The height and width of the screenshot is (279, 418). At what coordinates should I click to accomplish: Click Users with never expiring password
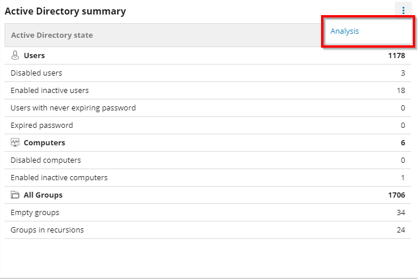click(73, 108)
